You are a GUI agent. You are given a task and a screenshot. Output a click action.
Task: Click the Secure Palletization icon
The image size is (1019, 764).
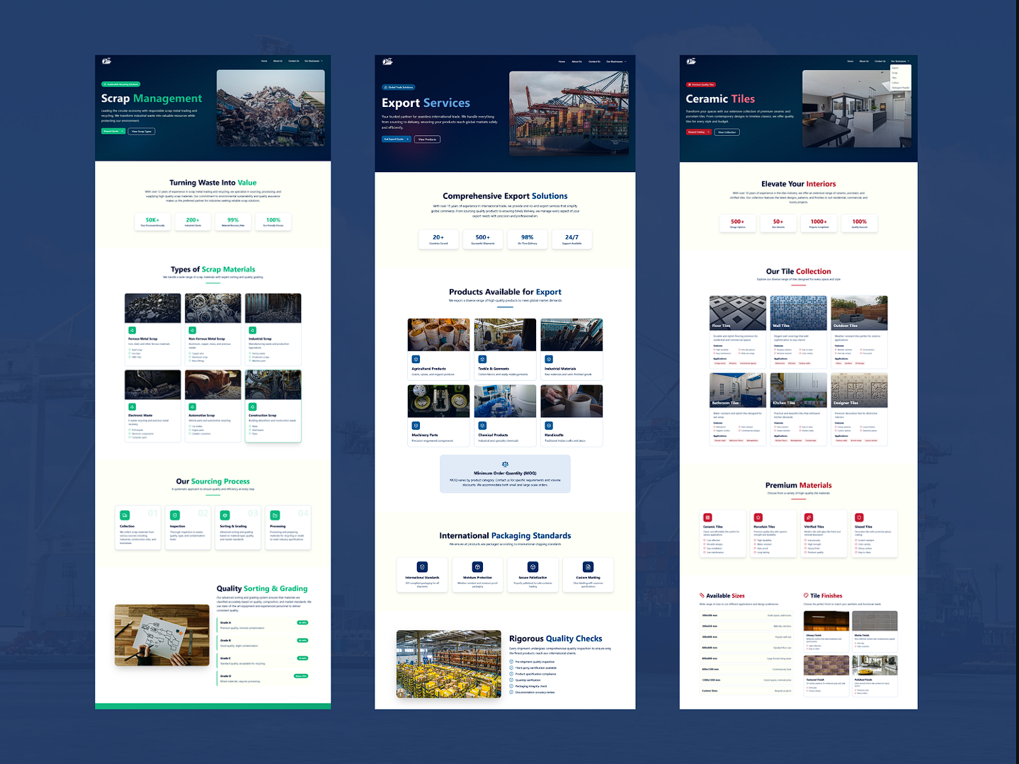[533, 566]
